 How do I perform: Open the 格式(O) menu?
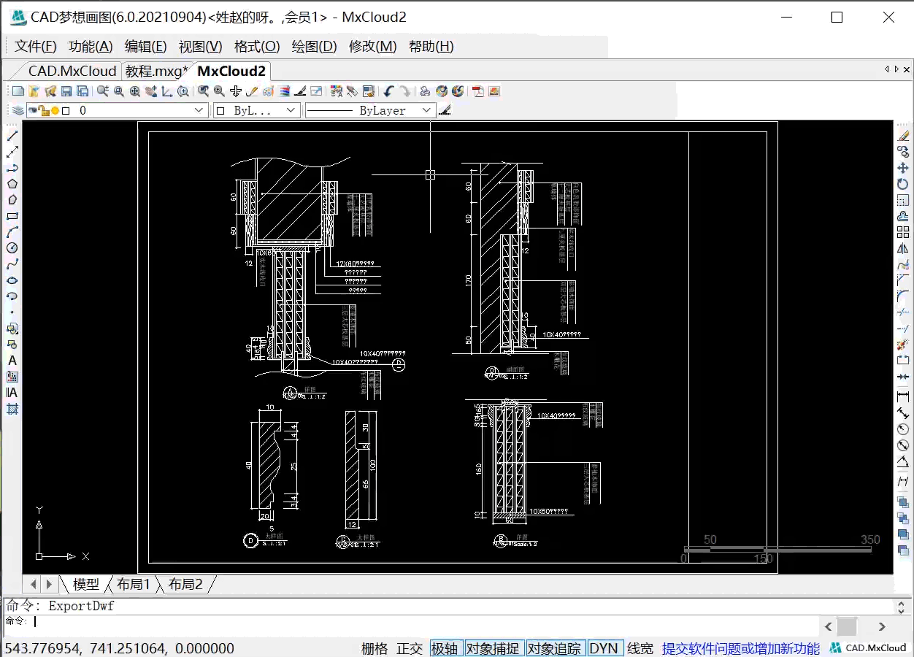[x=257, y=46]
